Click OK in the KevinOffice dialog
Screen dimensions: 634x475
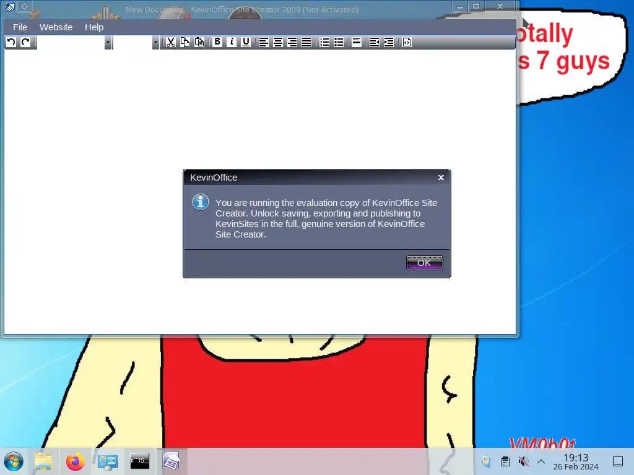coord(424,263)
